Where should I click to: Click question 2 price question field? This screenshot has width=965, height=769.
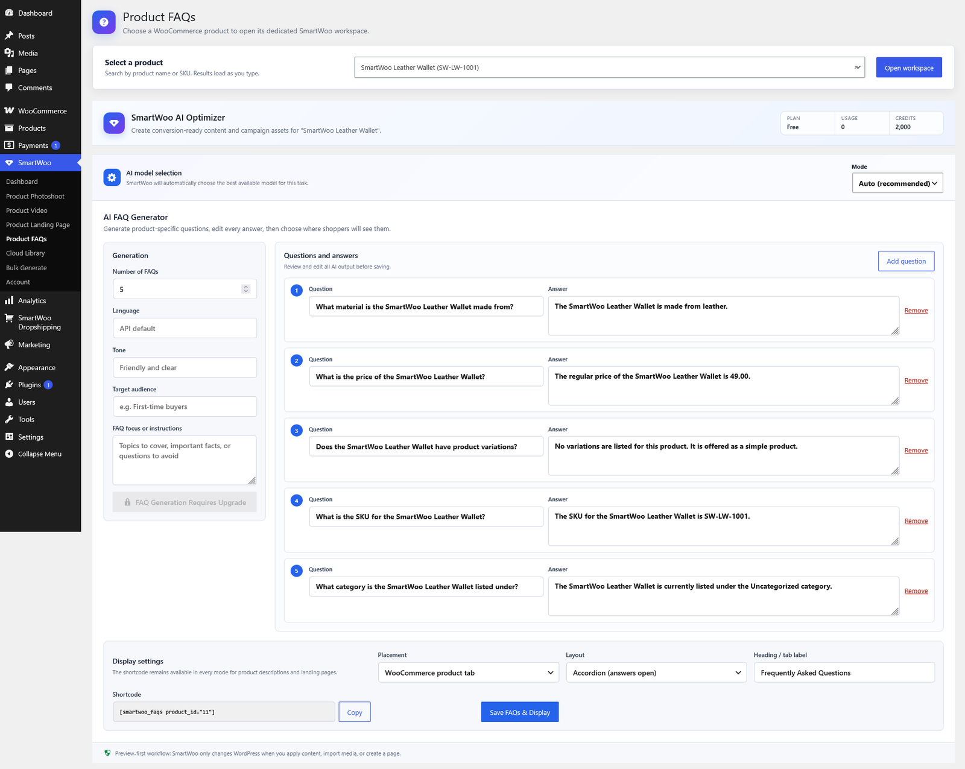[x=426, y=376]
